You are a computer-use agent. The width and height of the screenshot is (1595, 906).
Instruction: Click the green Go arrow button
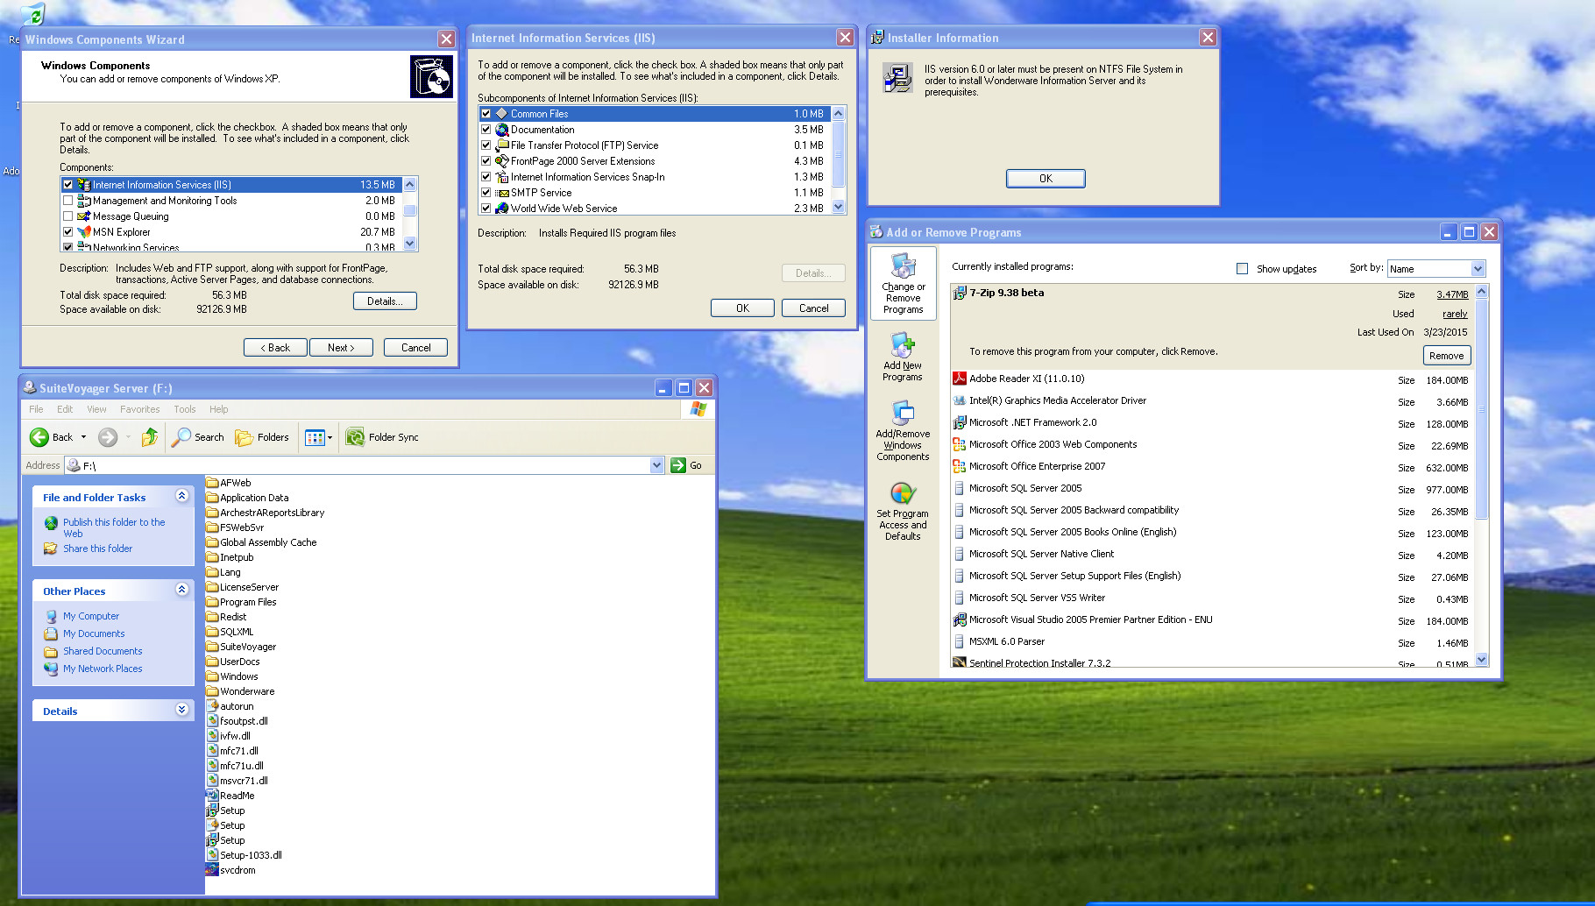pos(678,465)
